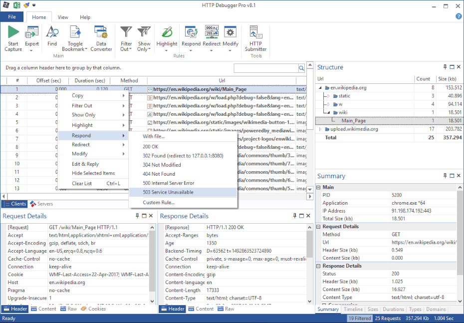
Task: Sort by the Method column header
Action: pyautogui.click(x=129, y=80)
